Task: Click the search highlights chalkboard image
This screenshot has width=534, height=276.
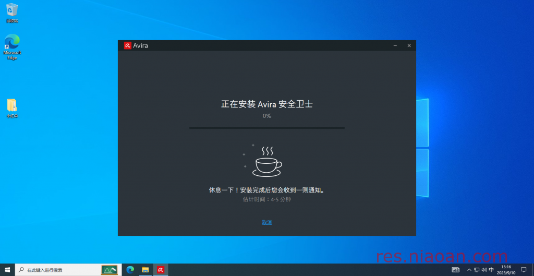Action: click(x=110, y=270)
